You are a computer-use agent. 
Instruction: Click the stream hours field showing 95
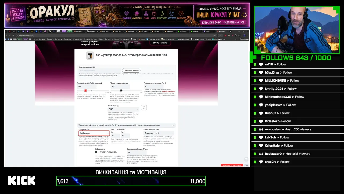120,86
